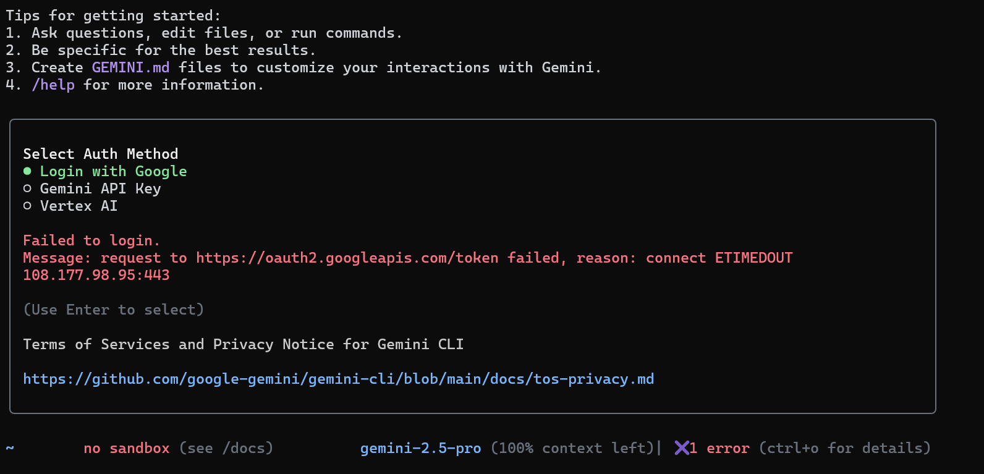
Task: Click the no sandbox status text
Action: 126,448
